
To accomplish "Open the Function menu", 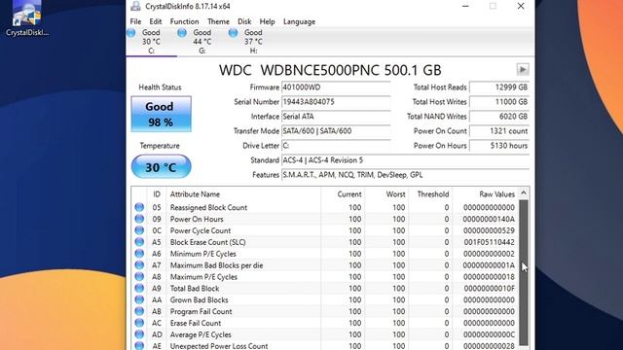I will click(184, 21).
